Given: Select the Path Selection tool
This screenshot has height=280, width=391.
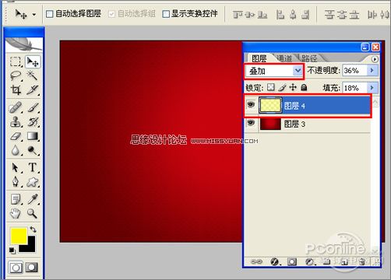Looking at the screenshot, I should point(16,168).
